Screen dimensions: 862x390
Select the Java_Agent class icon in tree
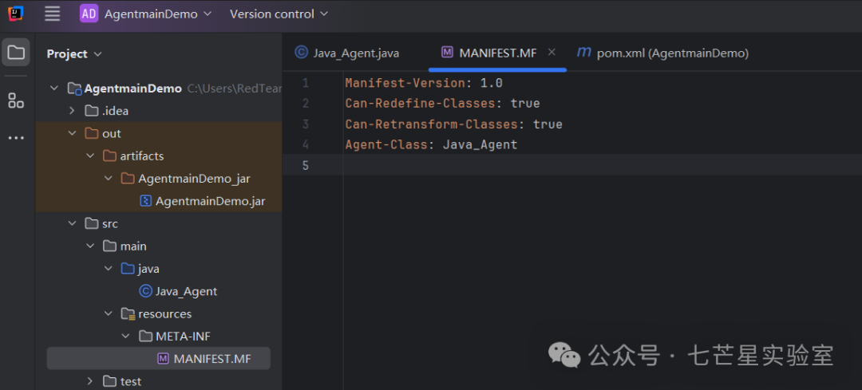pos(146,291)
